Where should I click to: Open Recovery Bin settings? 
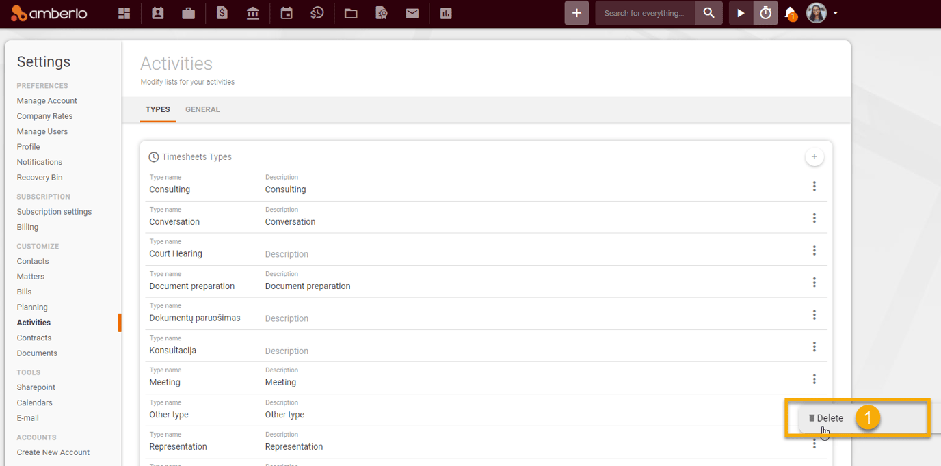(39, 177)
